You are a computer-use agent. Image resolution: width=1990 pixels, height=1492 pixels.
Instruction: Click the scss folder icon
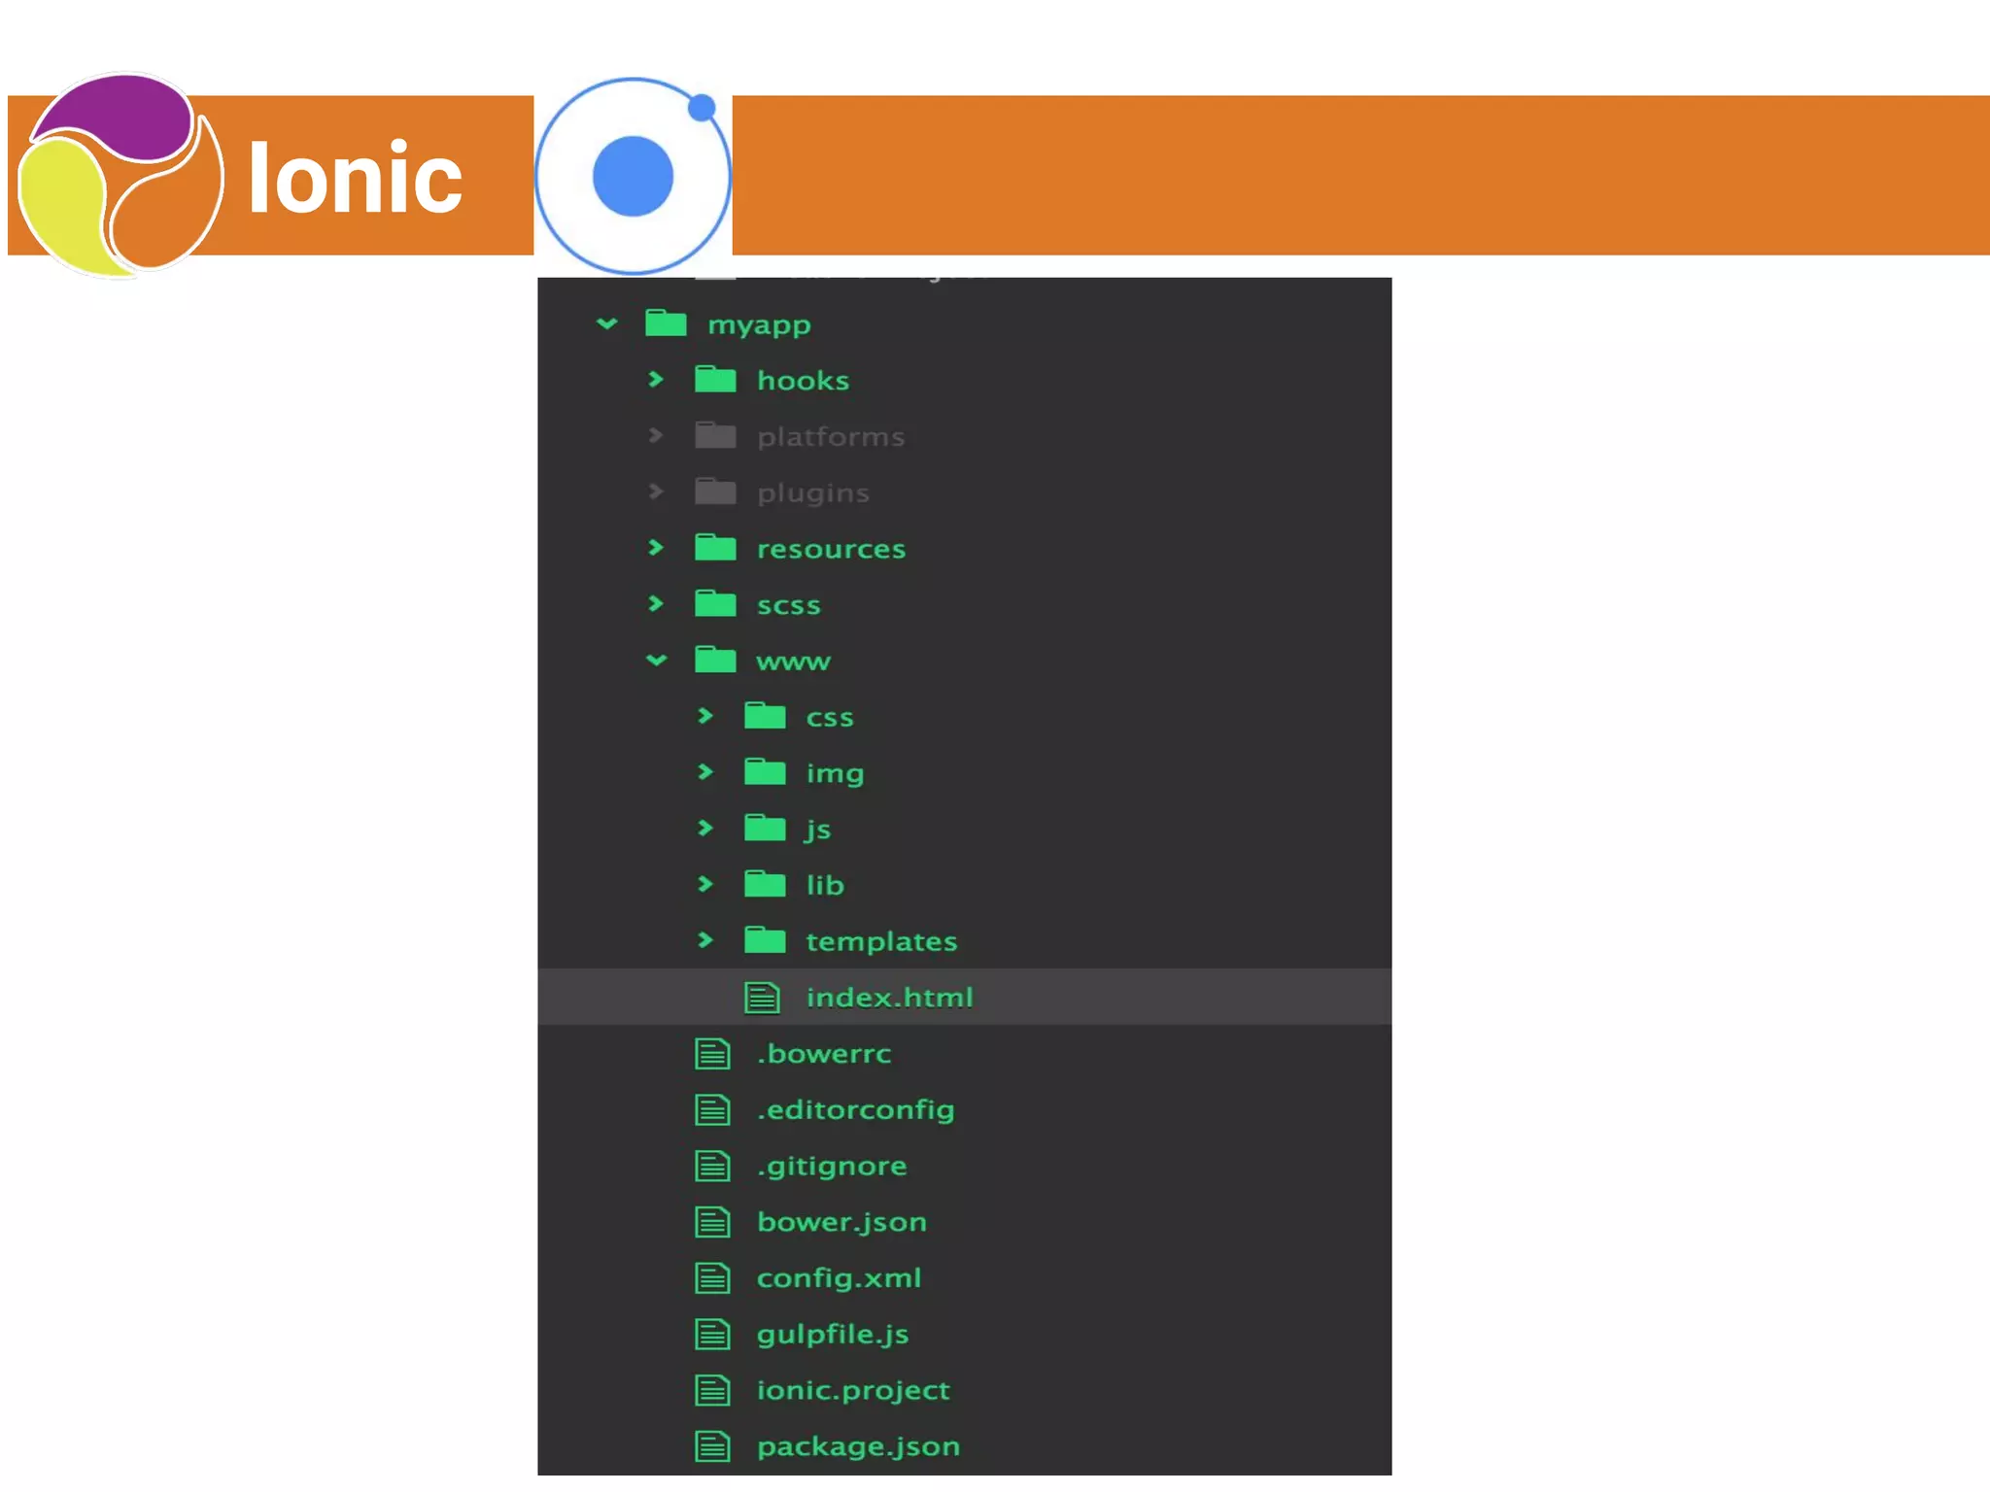pyautogui.click(x=716, y=604)
